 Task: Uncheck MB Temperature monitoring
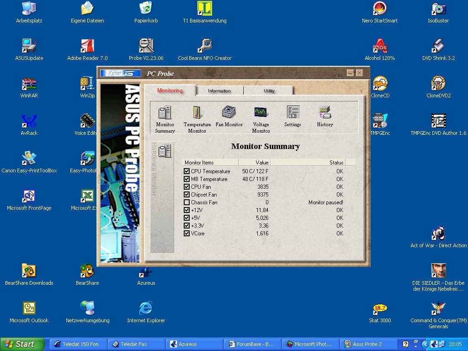(186, 179)
